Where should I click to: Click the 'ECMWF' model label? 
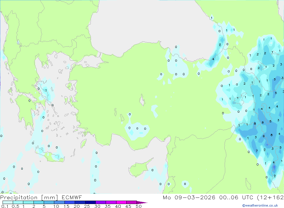72,198
